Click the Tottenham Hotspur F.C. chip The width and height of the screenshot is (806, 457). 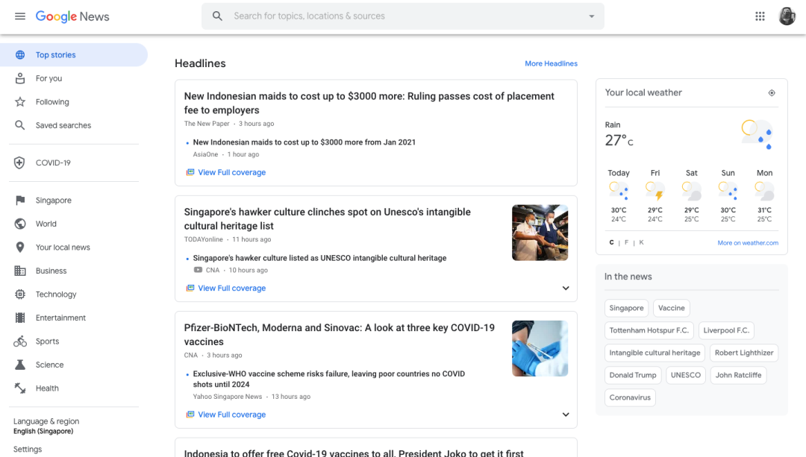tap(649, 330)
